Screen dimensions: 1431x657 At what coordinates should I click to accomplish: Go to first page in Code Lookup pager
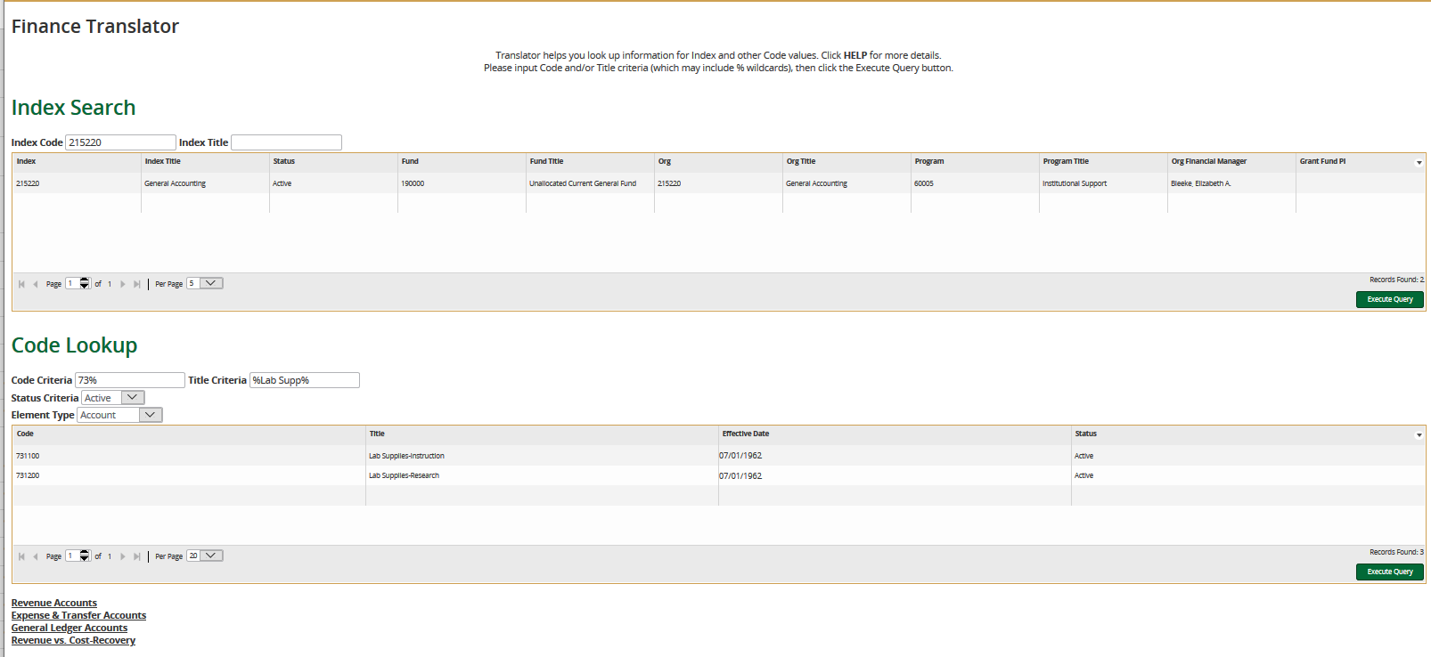tap(21, 556)
